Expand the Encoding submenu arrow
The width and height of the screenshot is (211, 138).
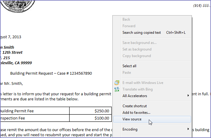tap(188, 129)
